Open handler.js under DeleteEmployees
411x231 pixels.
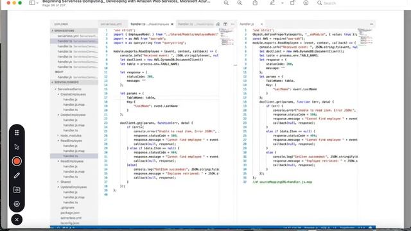(71, 120)
